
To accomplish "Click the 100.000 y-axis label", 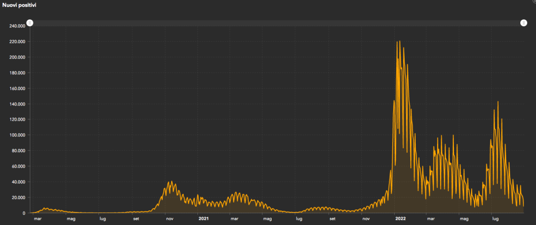I will [17, 135].
